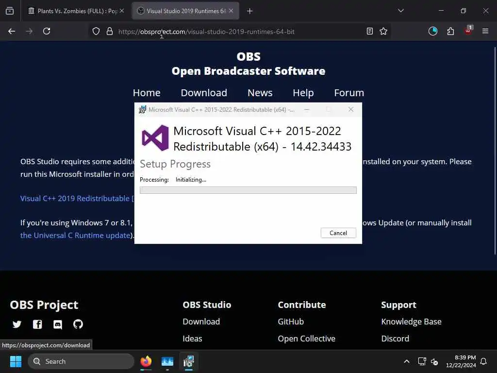This screenshot has width=497, height=373.
Task: Open the taskbar monitor app icon
Action: coord(167,361)
